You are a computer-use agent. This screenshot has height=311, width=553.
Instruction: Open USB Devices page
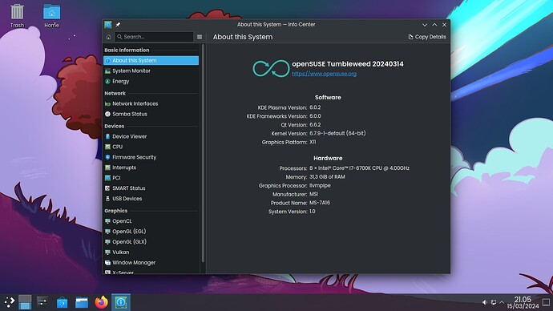coord(151,199)
